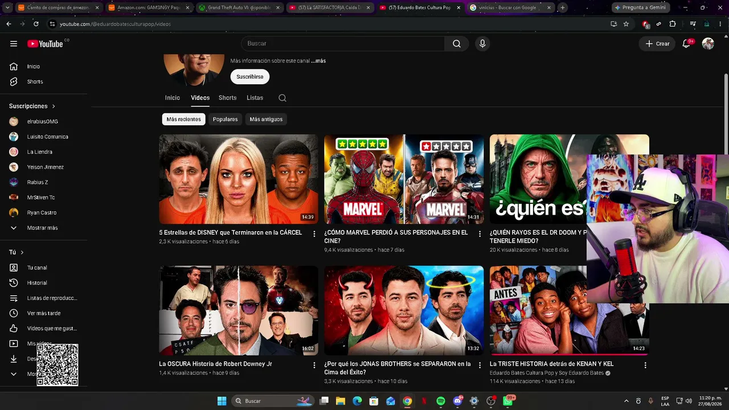Open YouTube notifications bell
The image size is (729, 410).
pos(686,44)
